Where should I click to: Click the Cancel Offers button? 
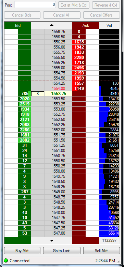101,15
